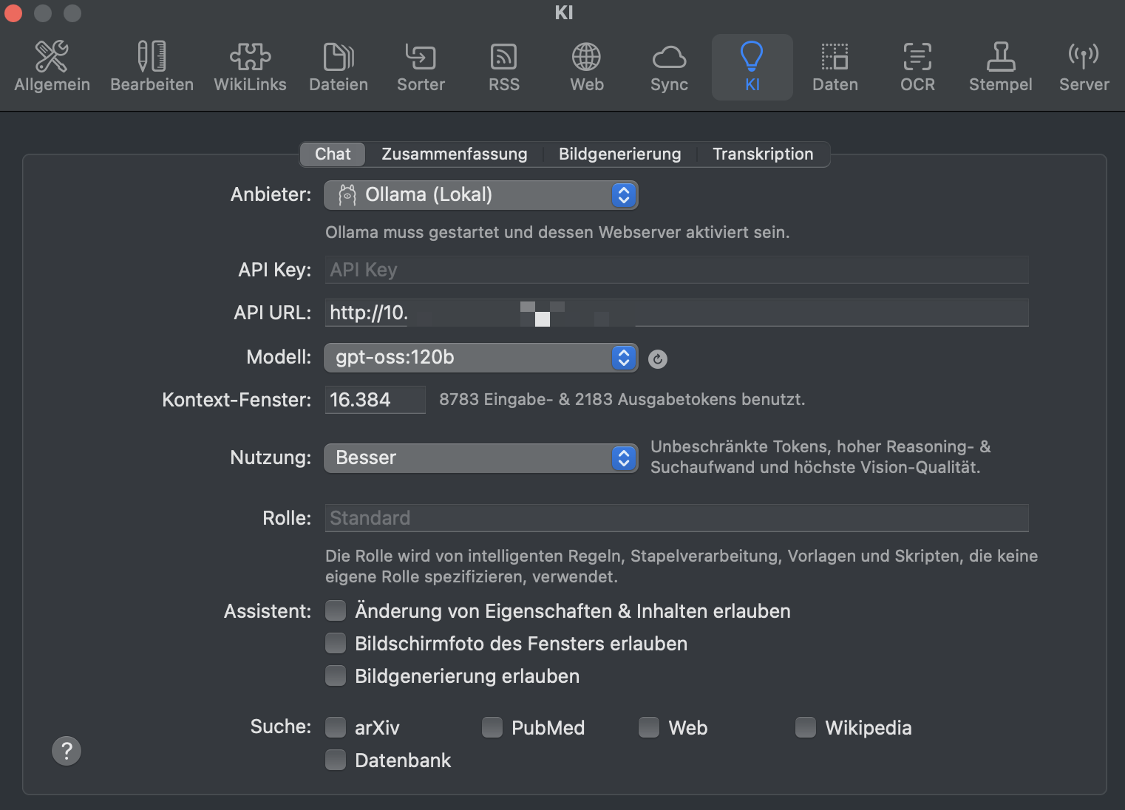Select the Transkription tab
The image size is (1125, 810).
point(763,154)
